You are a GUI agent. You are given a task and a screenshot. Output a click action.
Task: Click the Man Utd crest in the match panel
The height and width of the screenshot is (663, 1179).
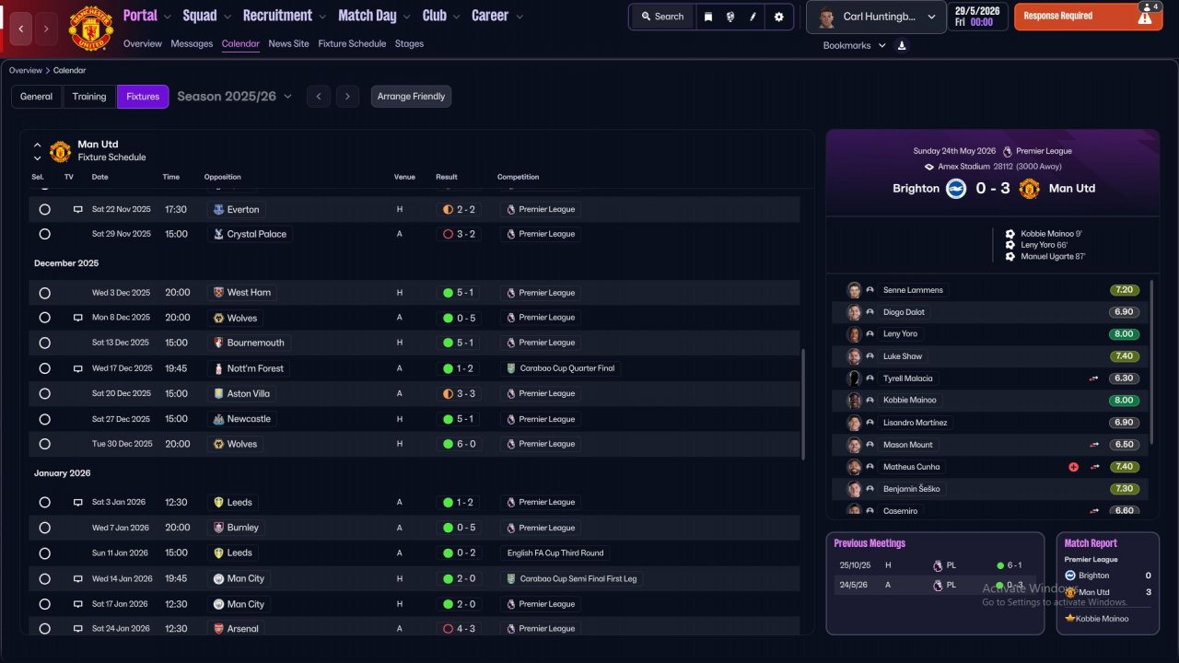(x=1030, y=188)
